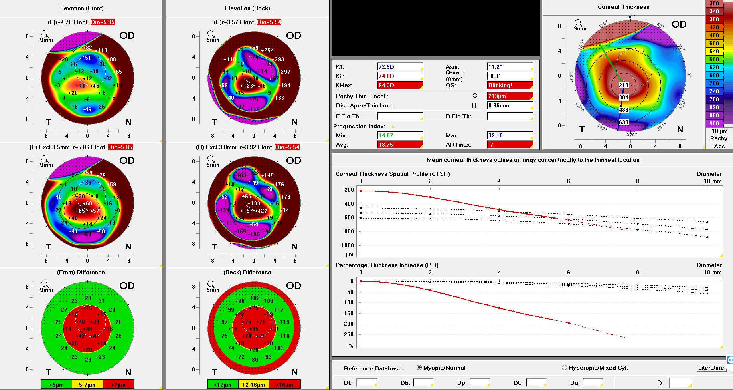Click the 900 swatch on thickness scale
Image resolution: width=733 pixels, height=390 pixels.
point(714,123)
